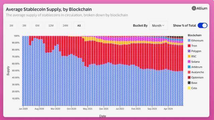
Task: Click the Avalanche legend icon
Action: (189, 72)
